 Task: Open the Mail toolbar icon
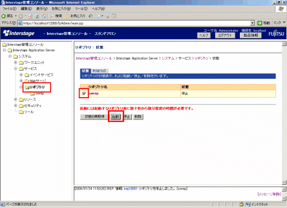(99, 16)
